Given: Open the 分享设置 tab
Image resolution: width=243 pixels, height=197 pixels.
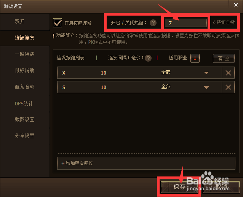Looking at the screenshot, I should coord(25,136).
